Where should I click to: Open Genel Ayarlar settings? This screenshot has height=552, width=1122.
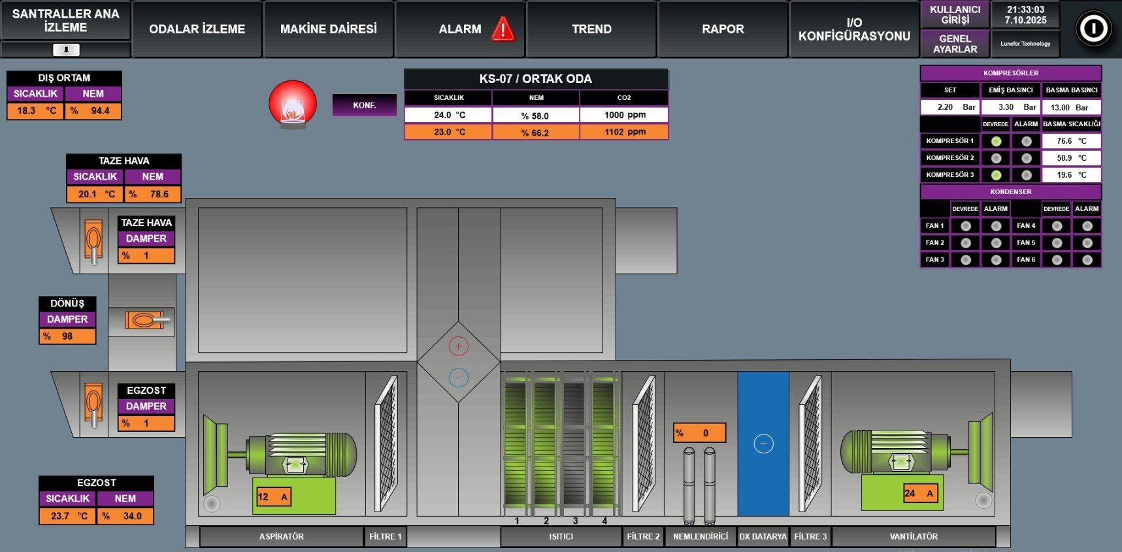(955, 44)
